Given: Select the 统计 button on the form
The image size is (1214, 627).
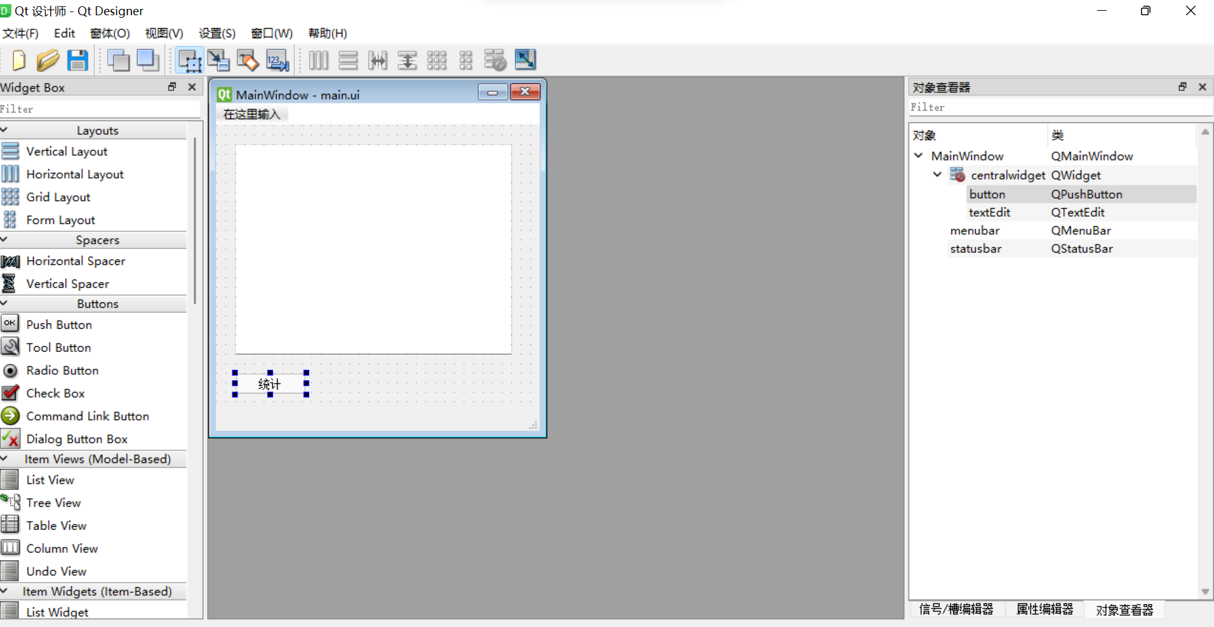Looking at the screenshot, I should [x=270, y=384].
